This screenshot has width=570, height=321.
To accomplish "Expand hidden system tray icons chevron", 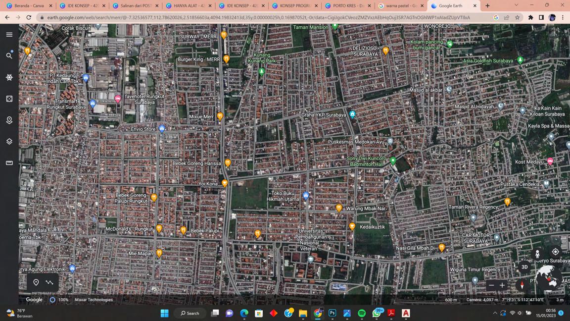I will (x=495, y=313).
